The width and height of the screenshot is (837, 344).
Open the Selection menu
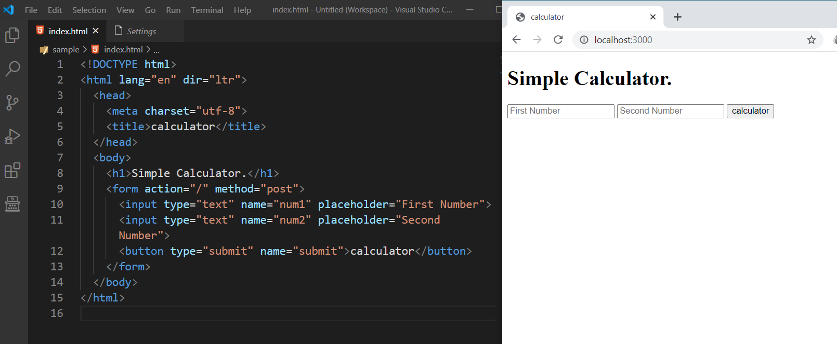click(89, 10)
